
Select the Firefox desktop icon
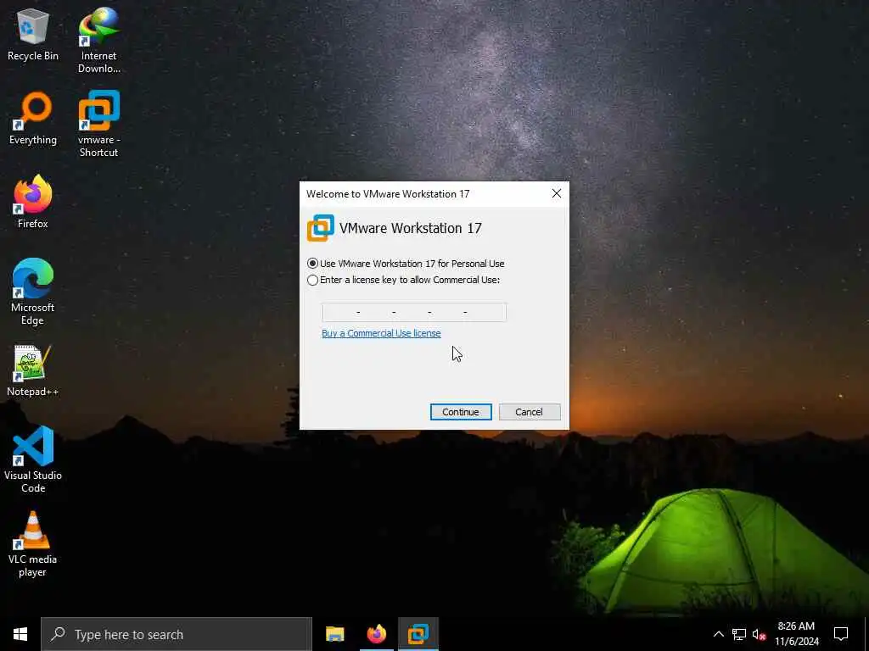[x=33, y=202]
